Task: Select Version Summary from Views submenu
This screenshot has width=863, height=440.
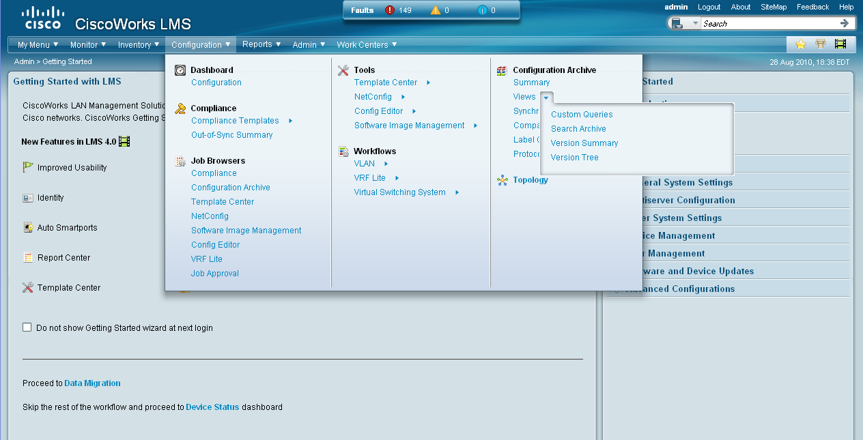Action: click(584, 143)
